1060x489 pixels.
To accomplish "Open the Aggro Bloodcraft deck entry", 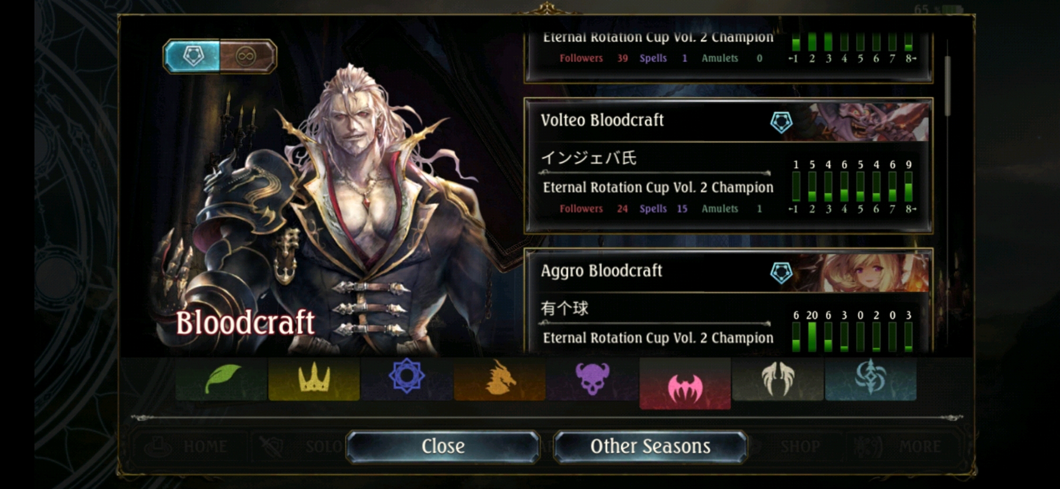I will pos(728,301).
